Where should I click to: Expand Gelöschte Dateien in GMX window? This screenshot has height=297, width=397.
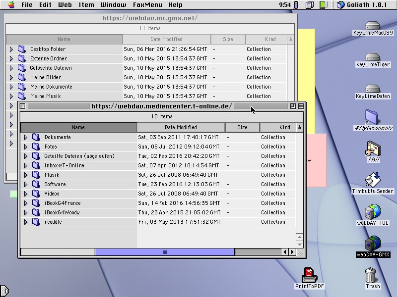point(11,68)
